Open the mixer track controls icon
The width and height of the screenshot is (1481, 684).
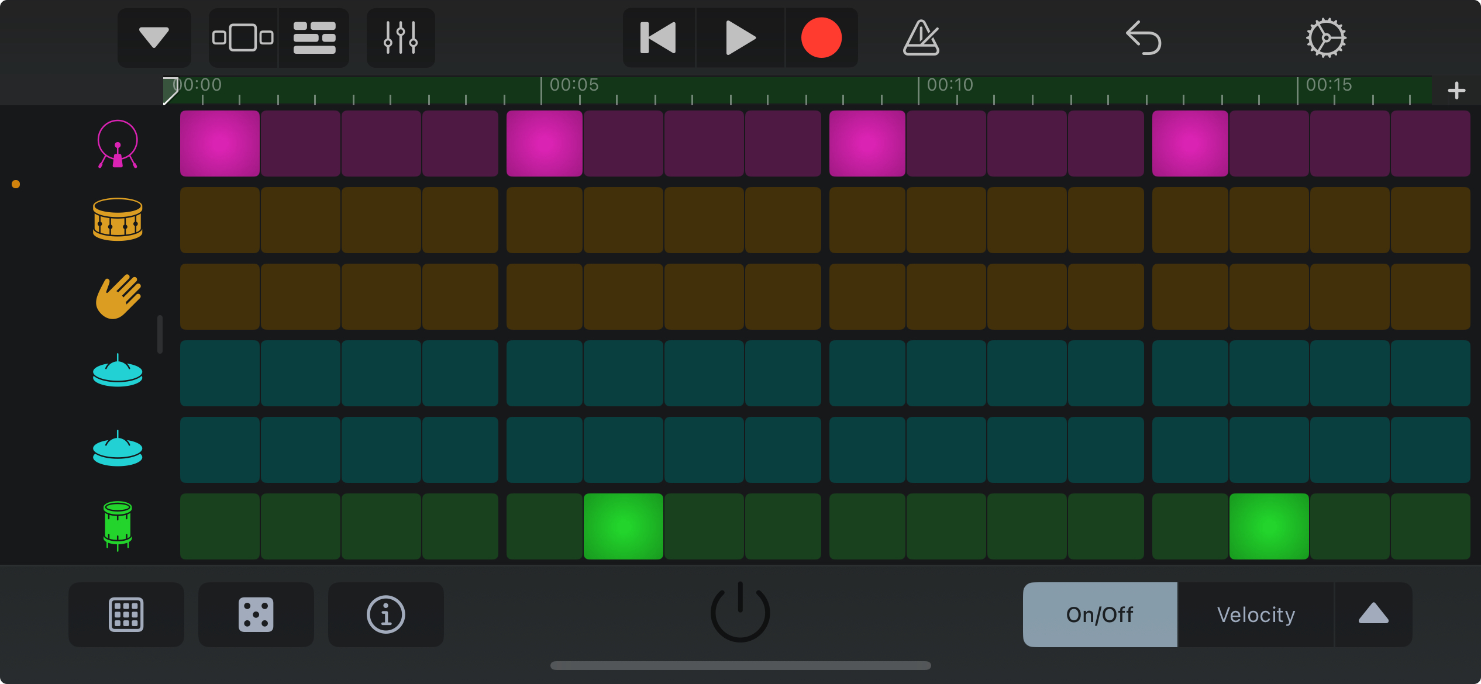pyautogui.click(x=401, y=38)
